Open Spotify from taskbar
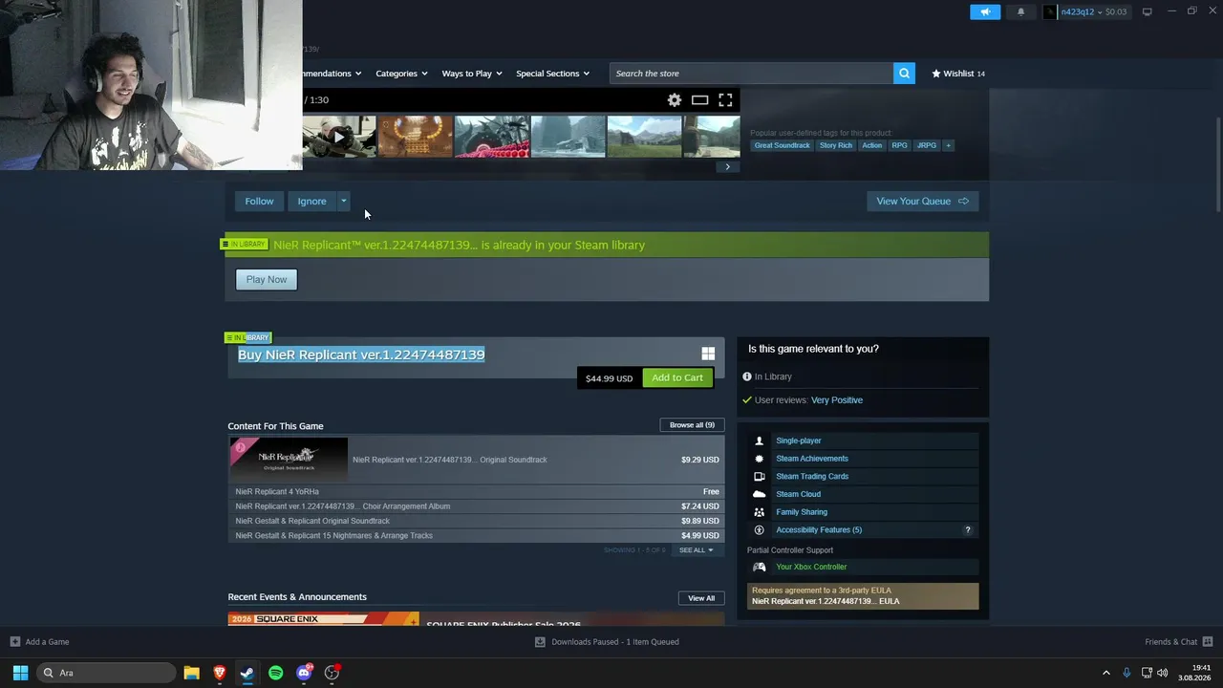 [275, 673]
